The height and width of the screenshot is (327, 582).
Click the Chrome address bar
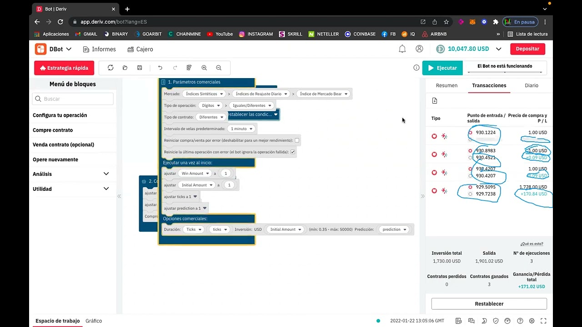tap(246, 22)
